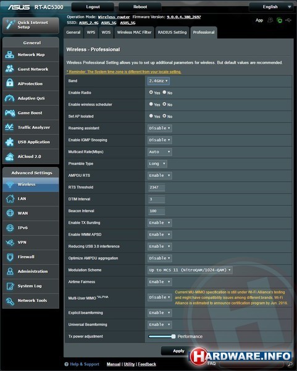Open the firmware version link

(x=183, y=17)
